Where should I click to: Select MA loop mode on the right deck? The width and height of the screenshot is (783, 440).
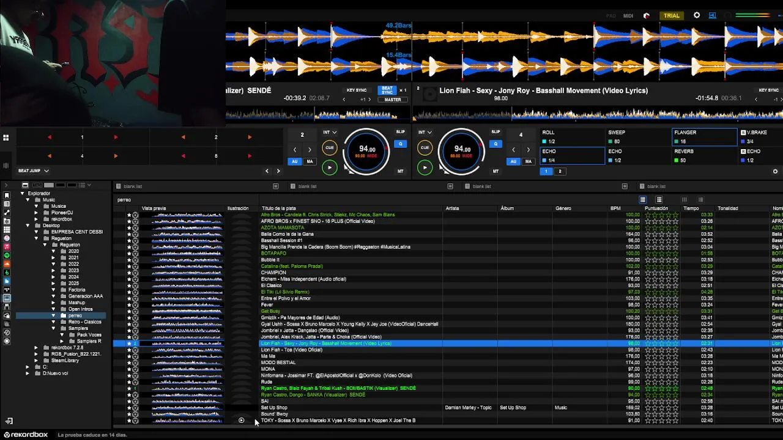pos(528,161)
